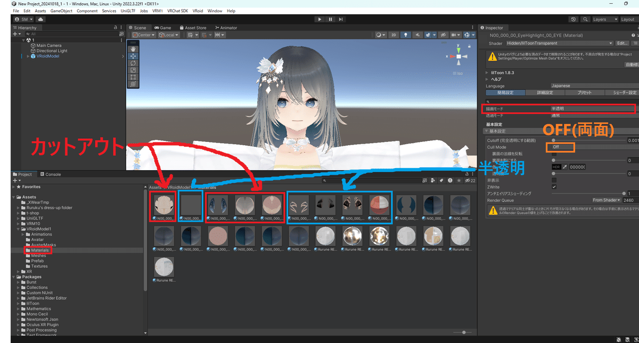The height and width of the screenshot is (343, 639).
Task: Click the Hierarchy add (+) button
Action: [16, 34]
